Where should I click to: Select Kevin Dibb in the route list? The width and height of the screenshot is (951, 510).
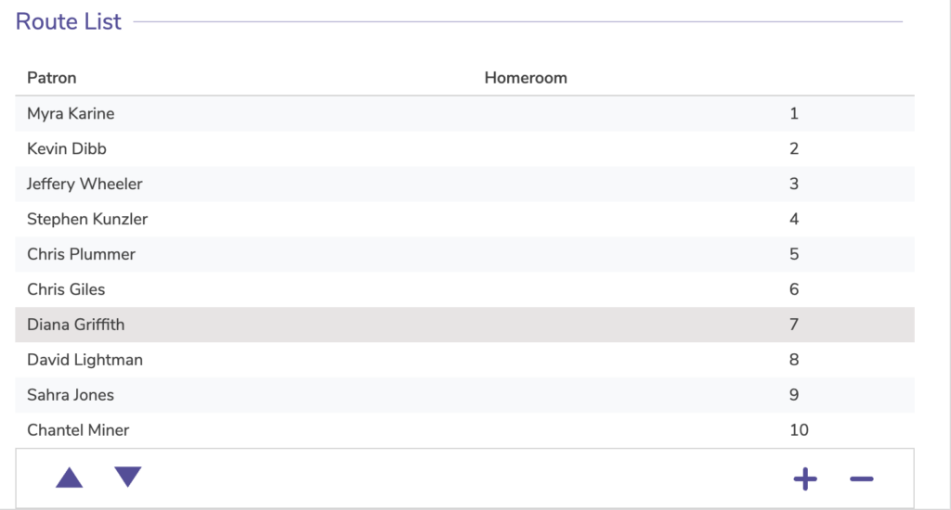(68, 148)
